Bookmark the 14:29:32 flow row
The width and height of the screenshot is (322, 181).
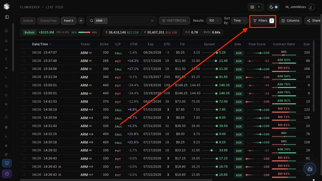coord(25,150)
